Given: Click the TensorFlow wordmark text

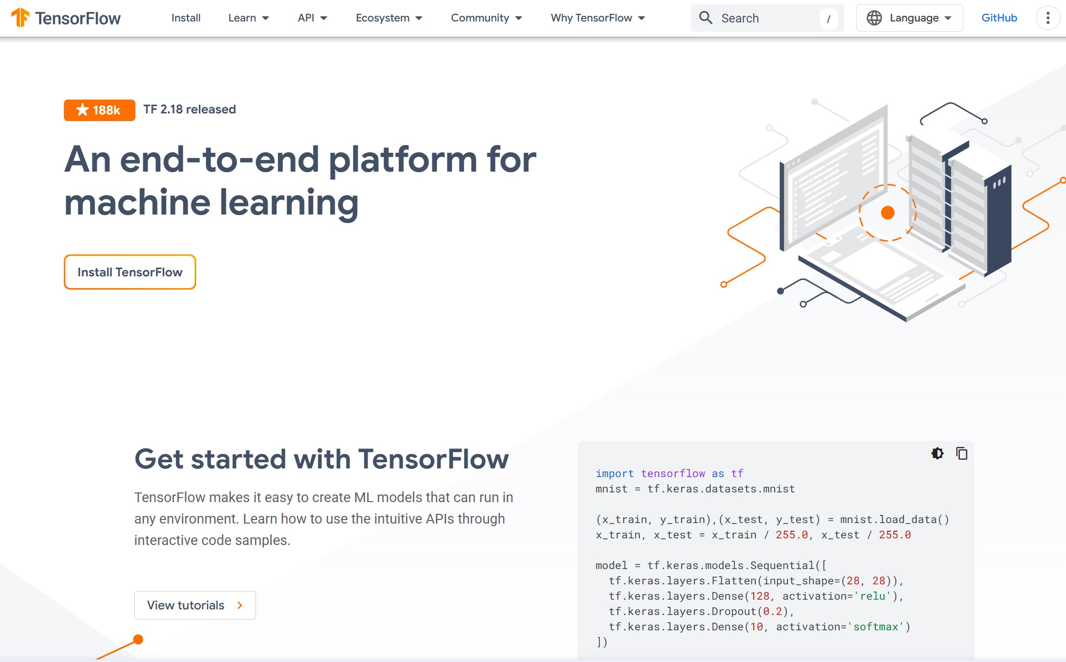Looking at the screenshot, I should point(78,18).
